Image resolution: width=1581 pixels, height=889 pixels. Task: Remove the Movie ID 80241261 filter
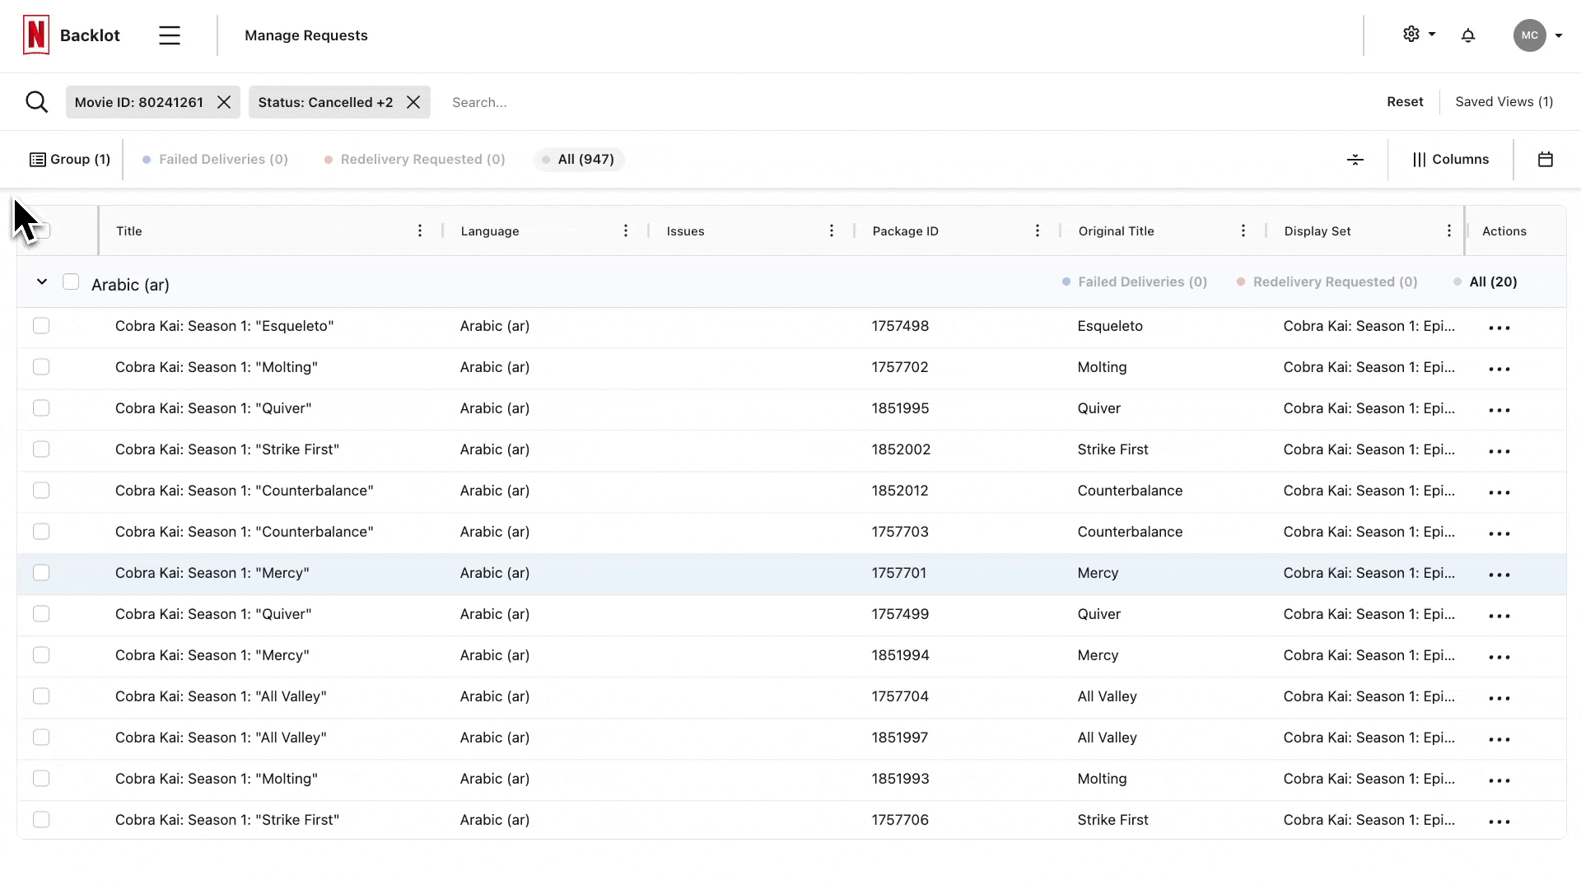(x=224, y=102)
